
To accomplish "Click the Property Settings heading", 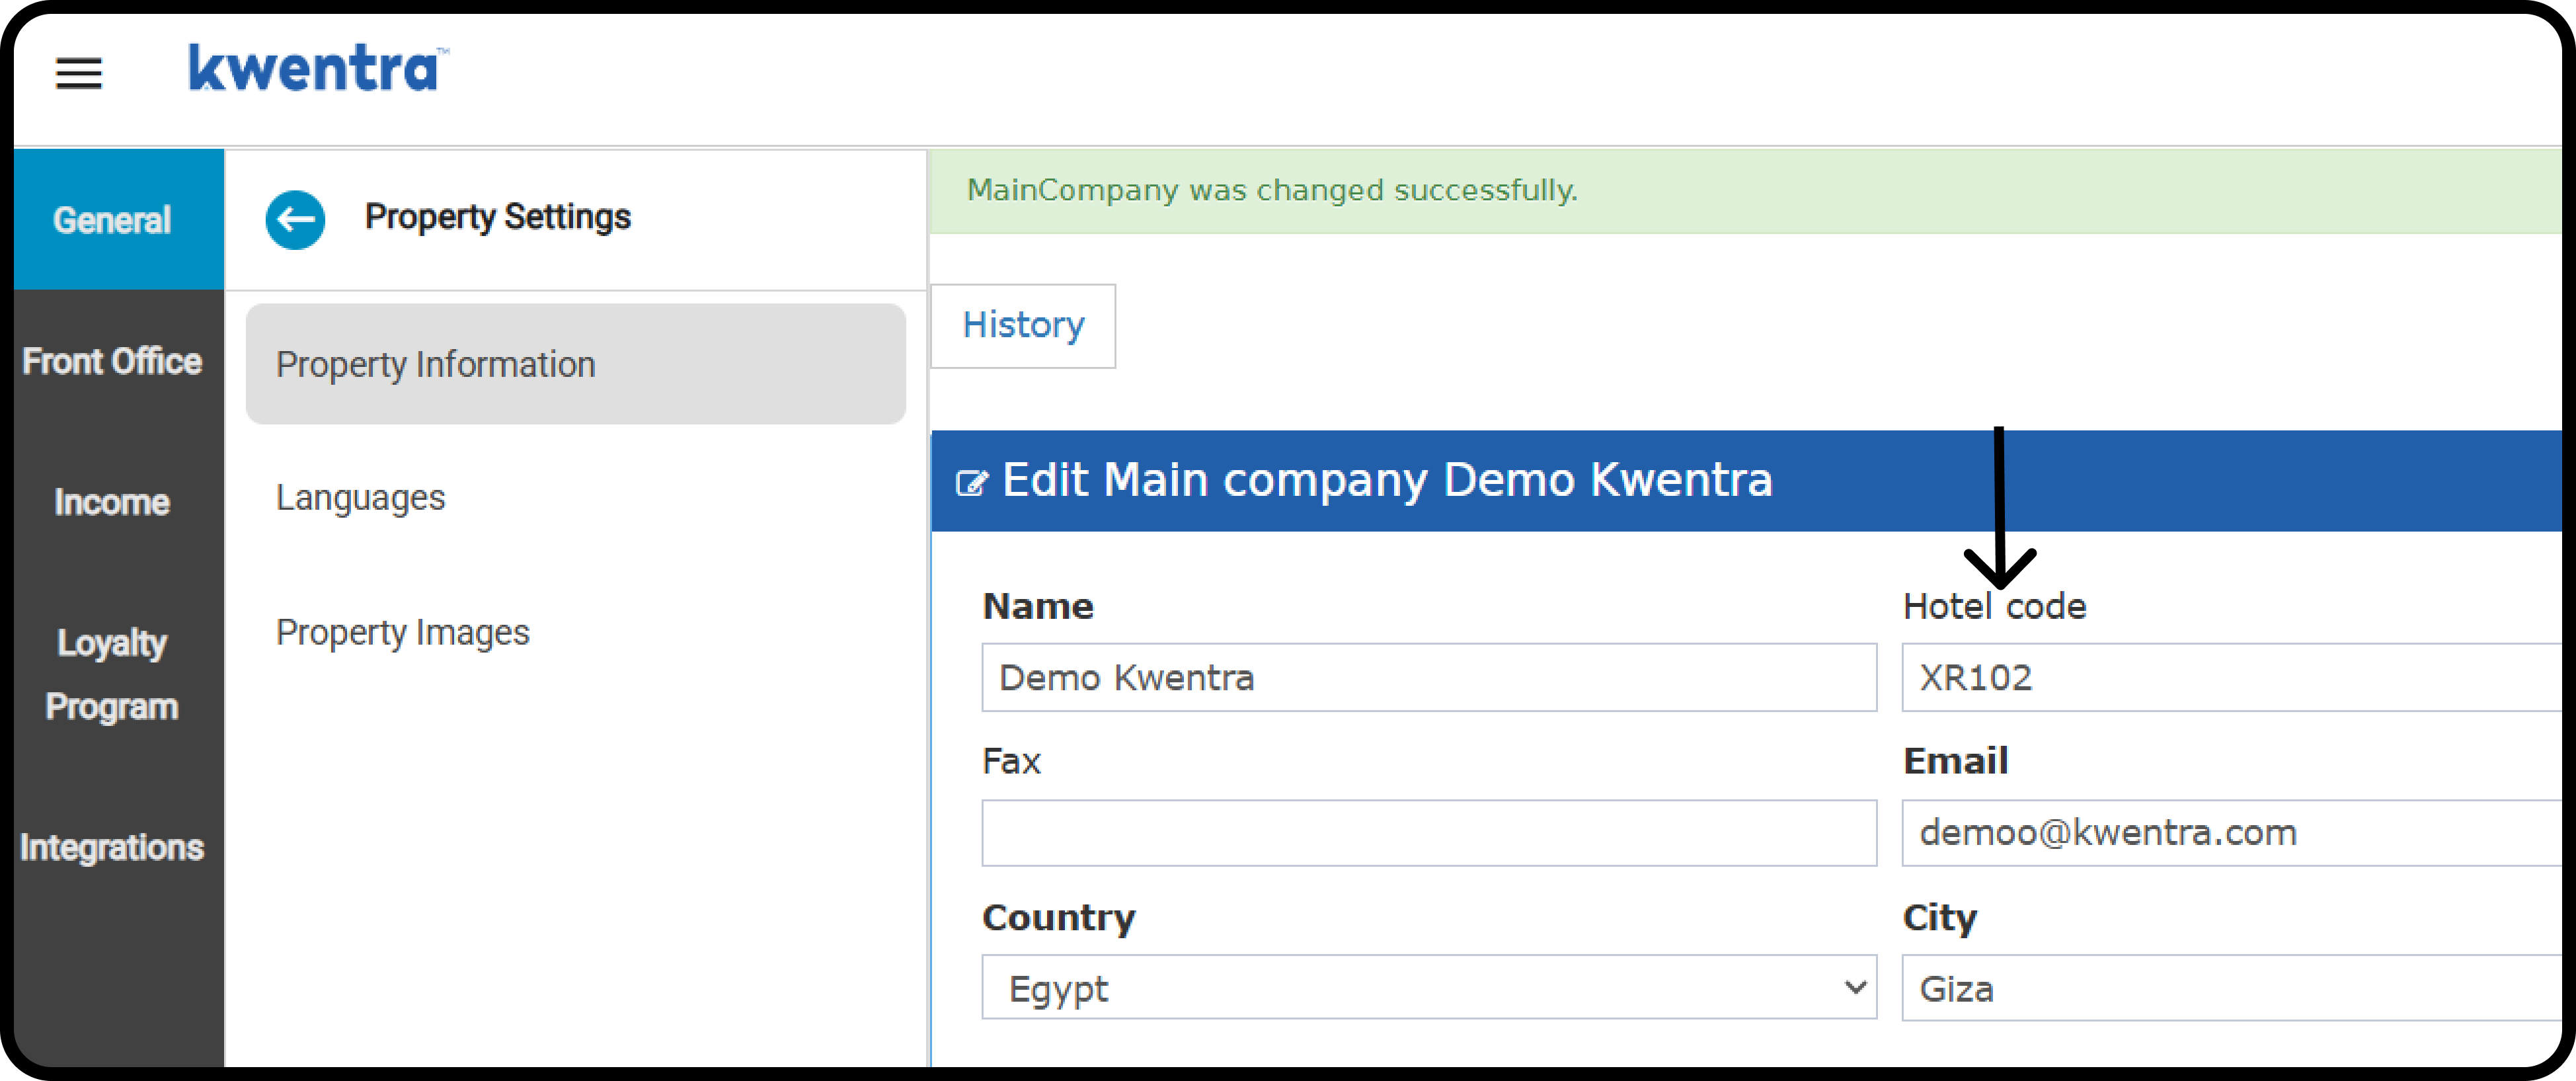I will (x=498, y=217).
